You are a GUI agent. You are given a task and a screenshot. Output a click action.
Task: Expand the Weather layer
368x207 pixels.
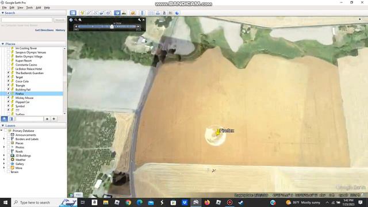pos(4,160)
